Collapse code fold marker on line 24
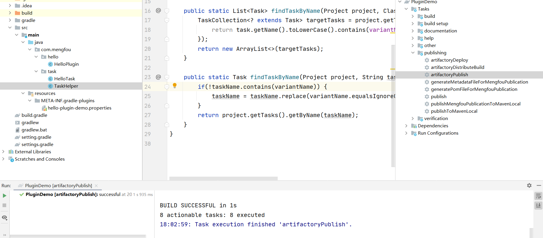This screenshot has height=238, width=543. tap(167, 87)
